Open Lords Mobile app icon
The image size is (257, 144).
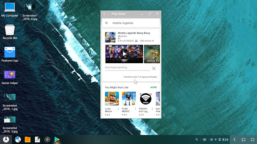tap(112, 99)
